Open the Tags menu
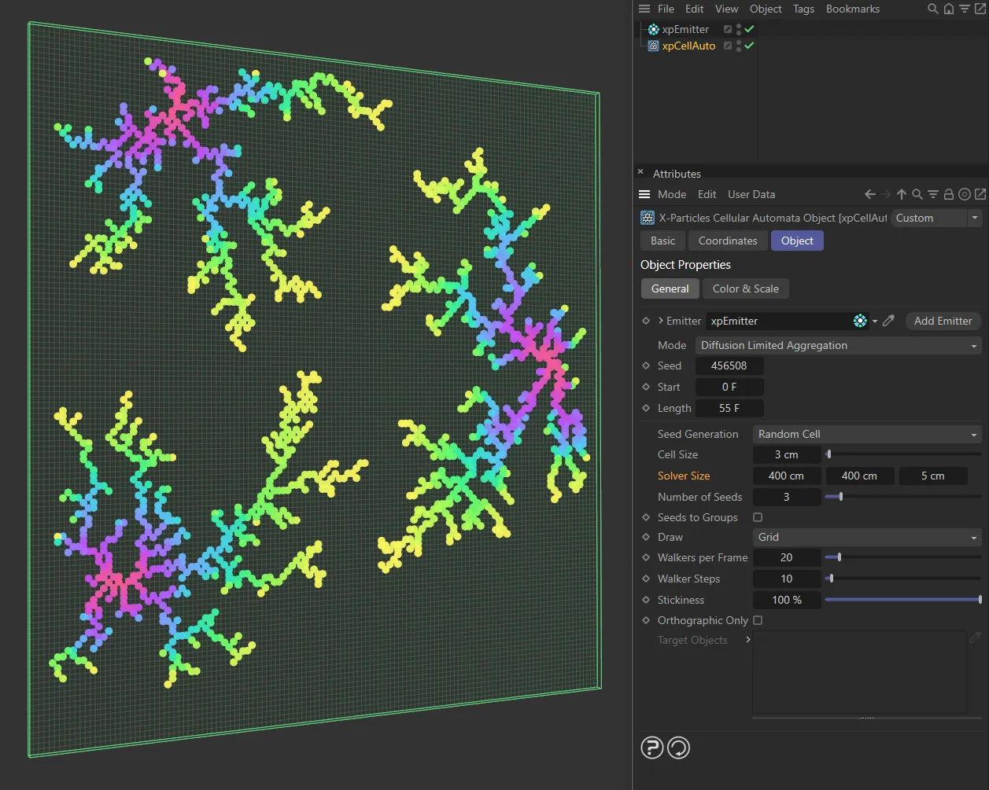 tap(803, 9)
